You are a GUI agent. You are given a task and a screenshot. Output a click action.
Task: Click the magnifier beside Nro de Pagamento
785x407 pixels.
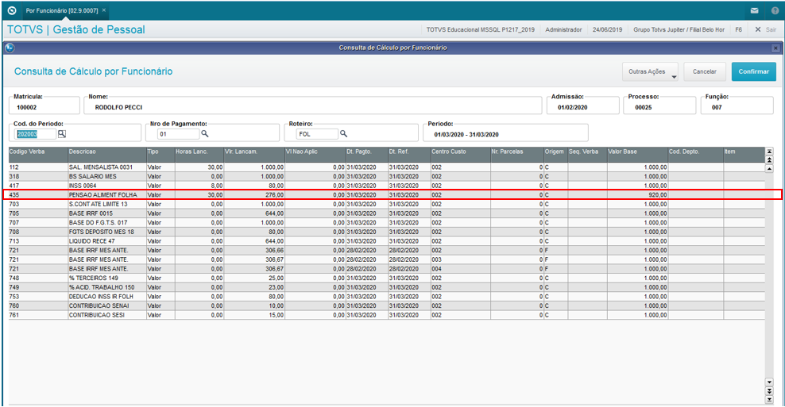coord(205,134)
